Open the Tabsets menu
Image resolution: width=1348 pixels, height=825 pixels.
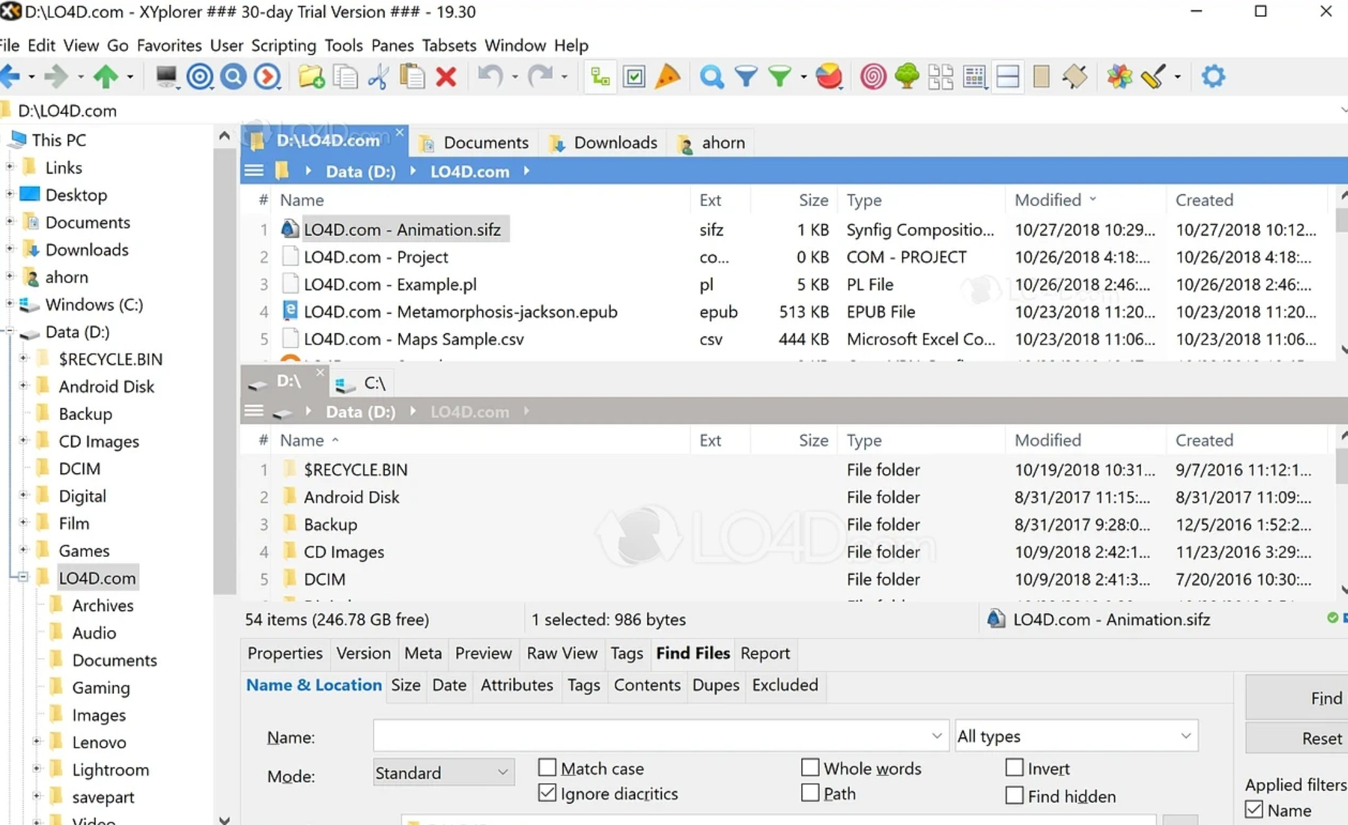pyautogui.click(x=449, y=45)
